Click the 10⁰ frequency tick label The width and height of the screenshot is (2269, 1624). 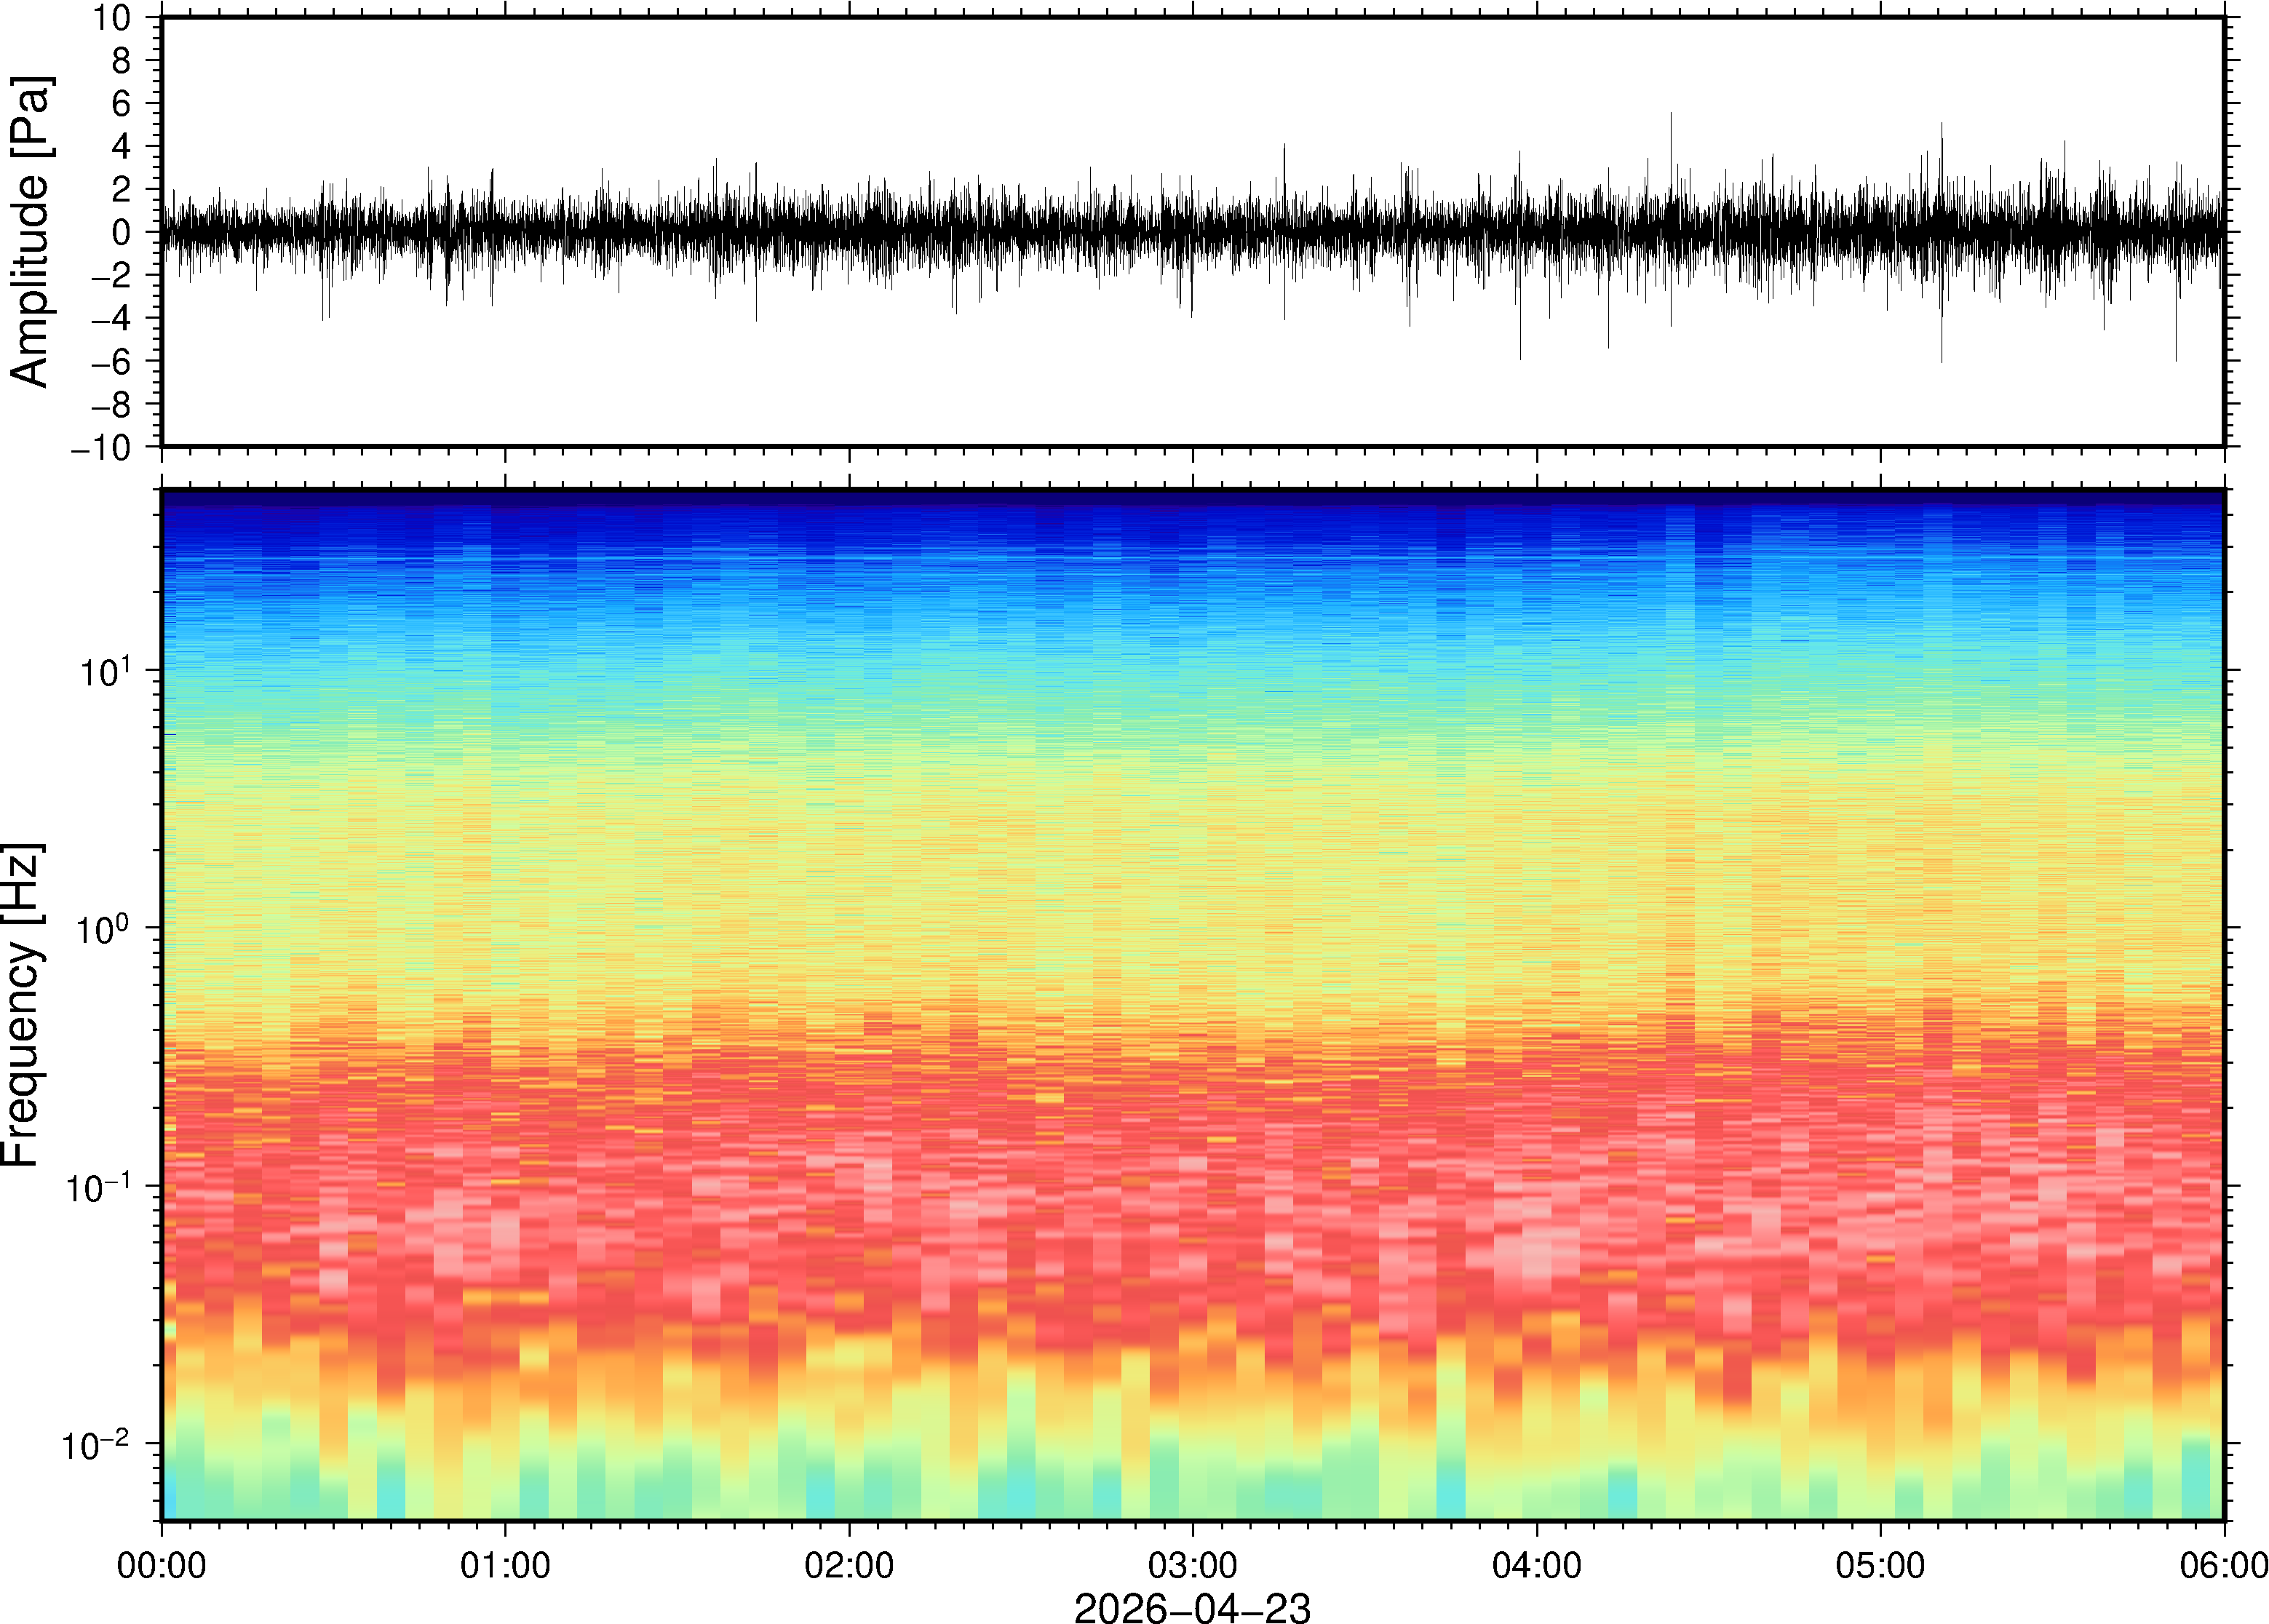coord(103,929)
